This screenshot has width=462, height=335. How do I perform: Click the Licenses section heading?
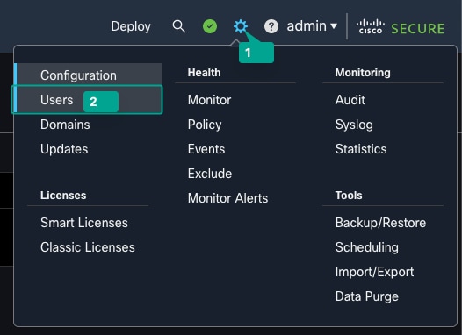63,196
